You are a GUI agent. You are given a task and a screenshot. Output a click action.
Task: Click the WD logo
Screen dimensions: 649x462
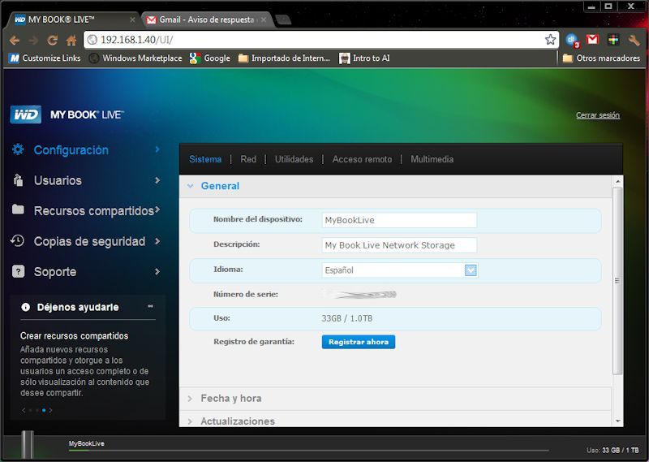tap(26, 114)
